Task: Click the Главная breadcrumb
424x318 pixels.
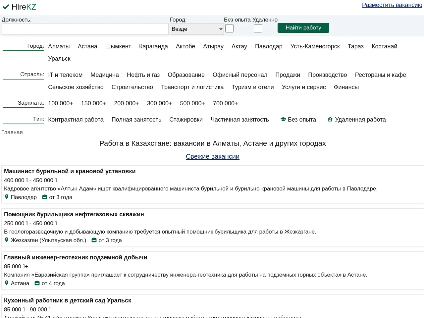Action: coord(12,132)
